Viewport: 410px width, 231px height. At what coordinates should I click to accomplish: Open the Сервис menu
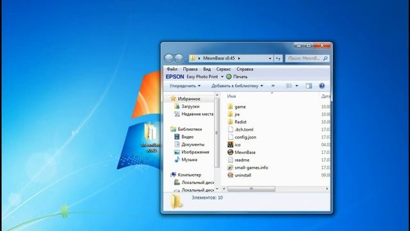pos(224,69)
